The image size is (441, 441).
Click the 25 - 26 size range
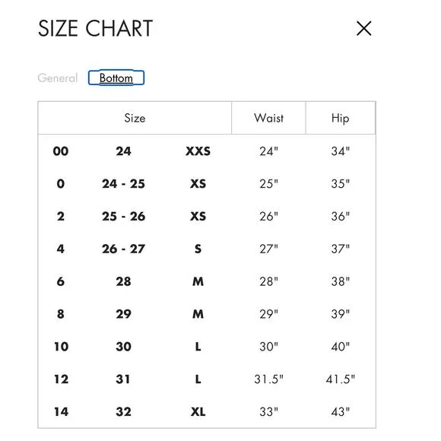point(123,216)
